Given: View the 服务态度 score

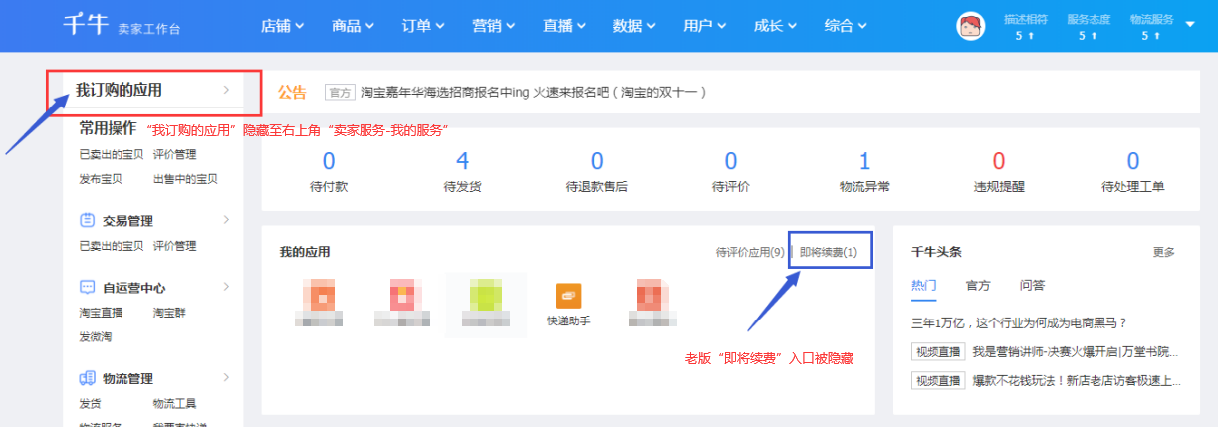Looking at the screenshot, I should [x=1088, y=27].
